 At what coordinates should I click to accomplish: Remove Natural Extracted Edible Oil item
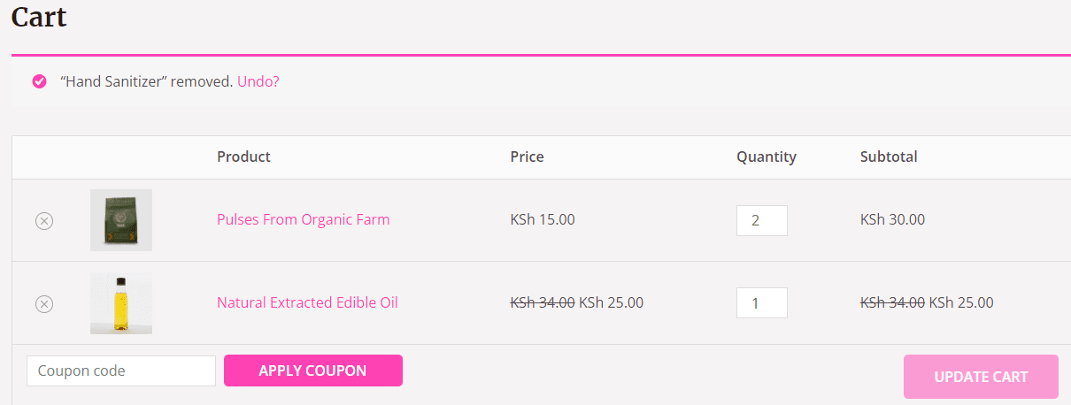(x=44, y=304)
